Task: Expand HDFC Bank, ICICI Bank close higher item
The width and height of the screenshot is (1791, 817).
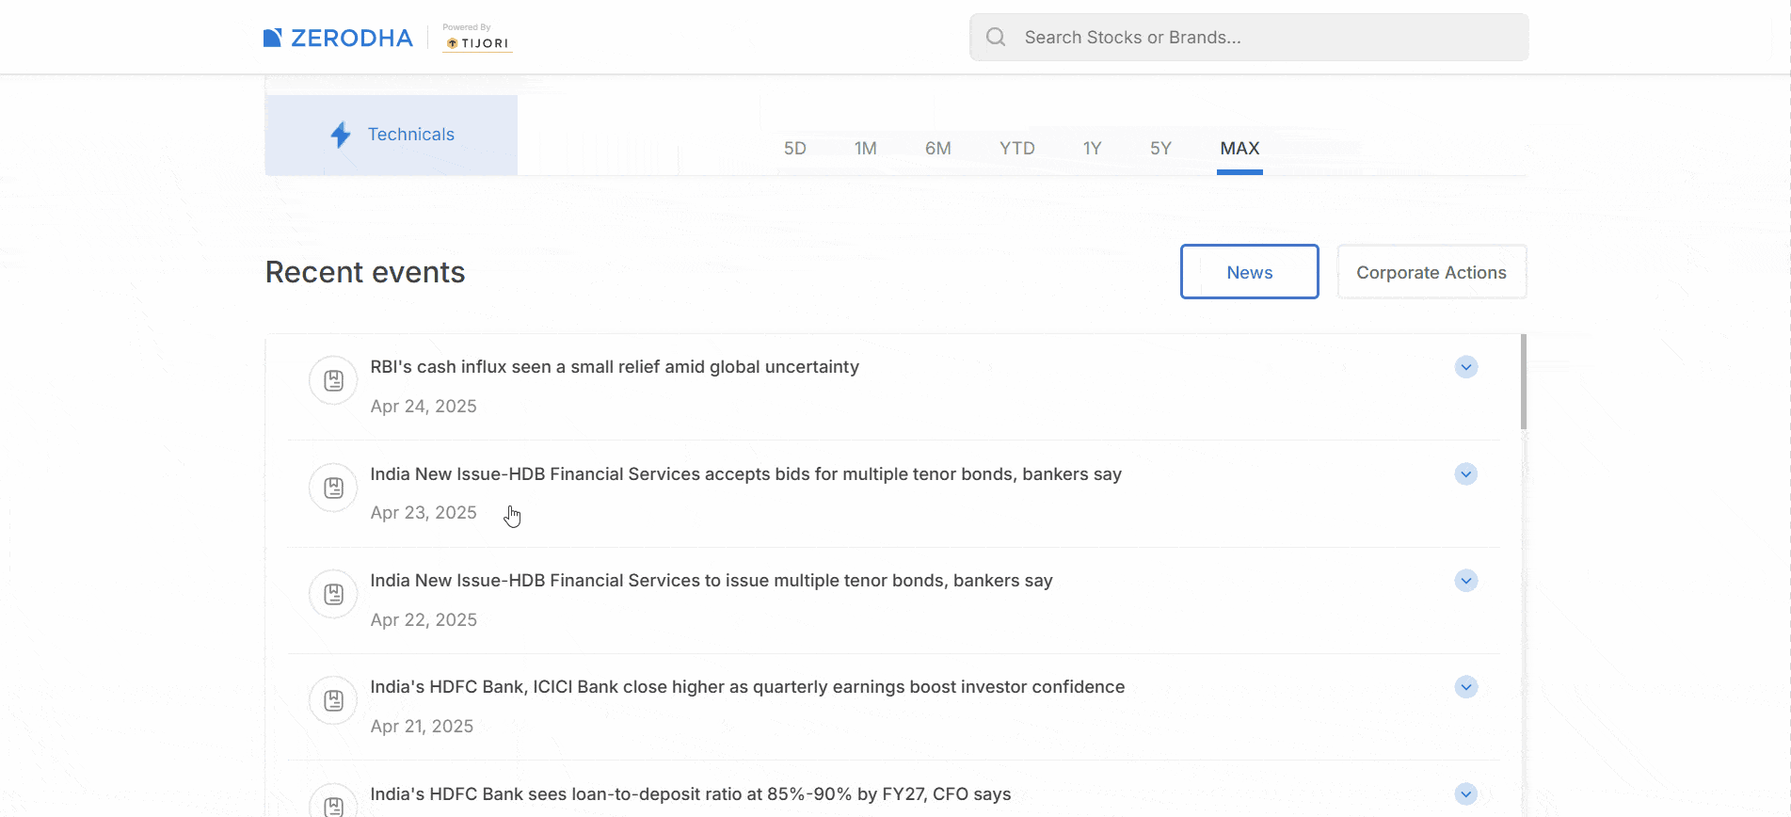Action: [1466, 687]
